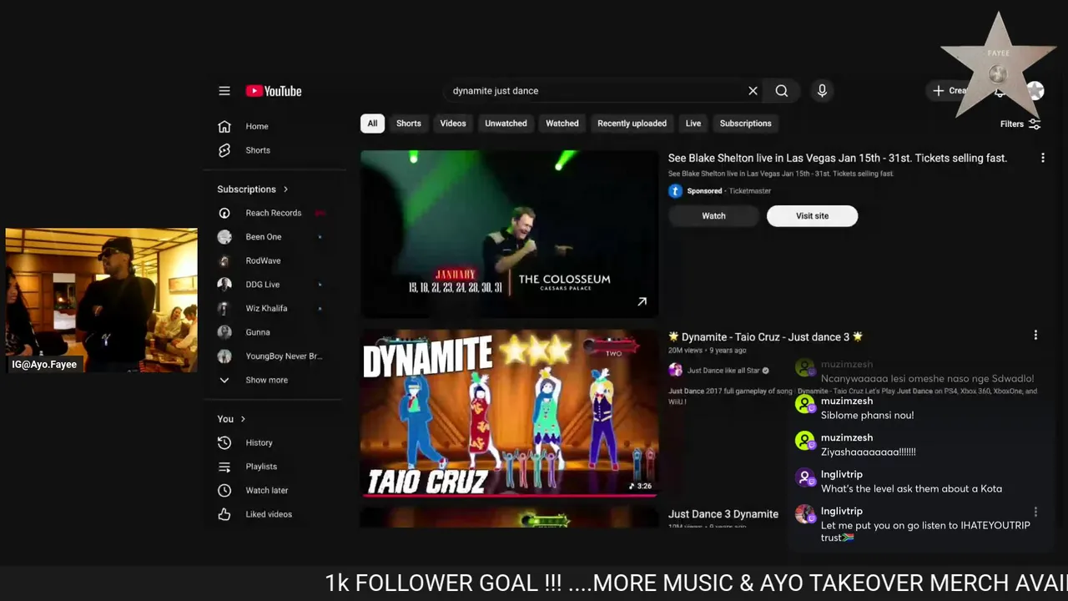Click the user profile avatar
The image size is (1068, 601).
[x=1035, y=91]
